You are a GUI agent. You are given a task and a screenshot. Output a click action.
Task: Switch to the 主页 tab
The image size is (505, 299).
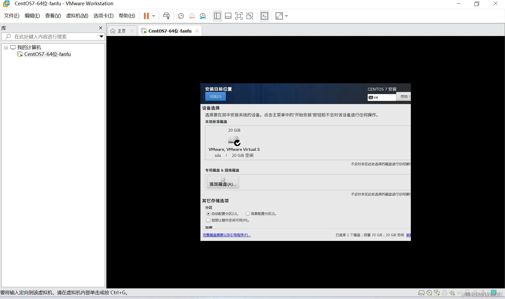[121, 31]
